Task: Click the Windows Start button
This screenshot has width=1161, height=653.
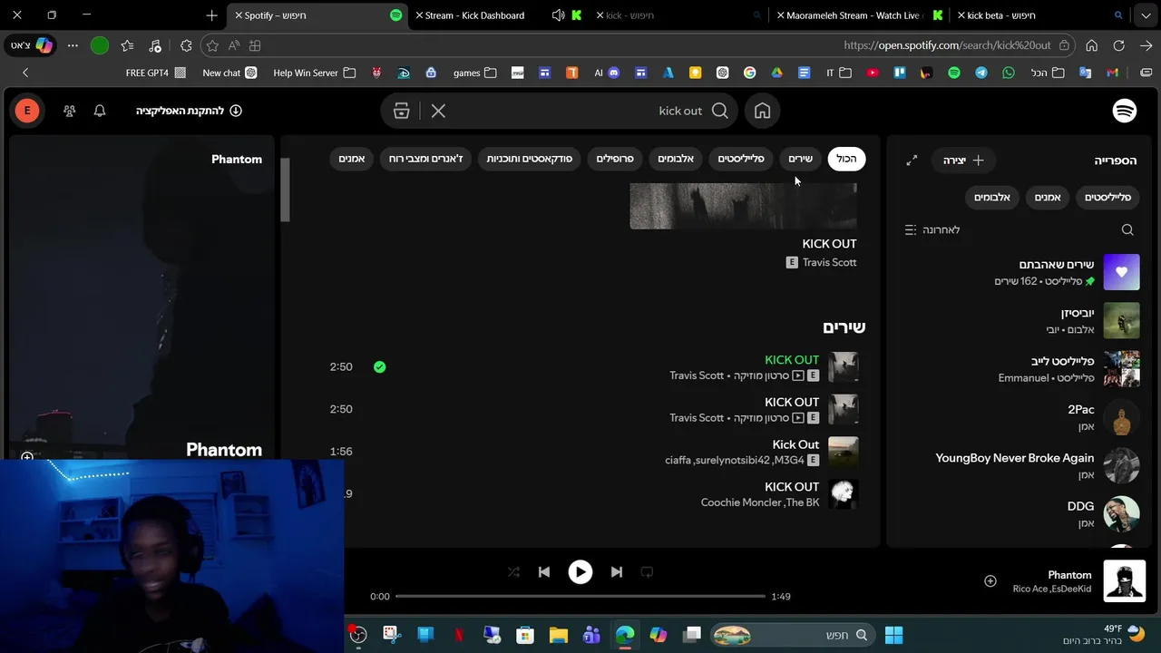Action: pyautogui.click(x=893, y=635)
